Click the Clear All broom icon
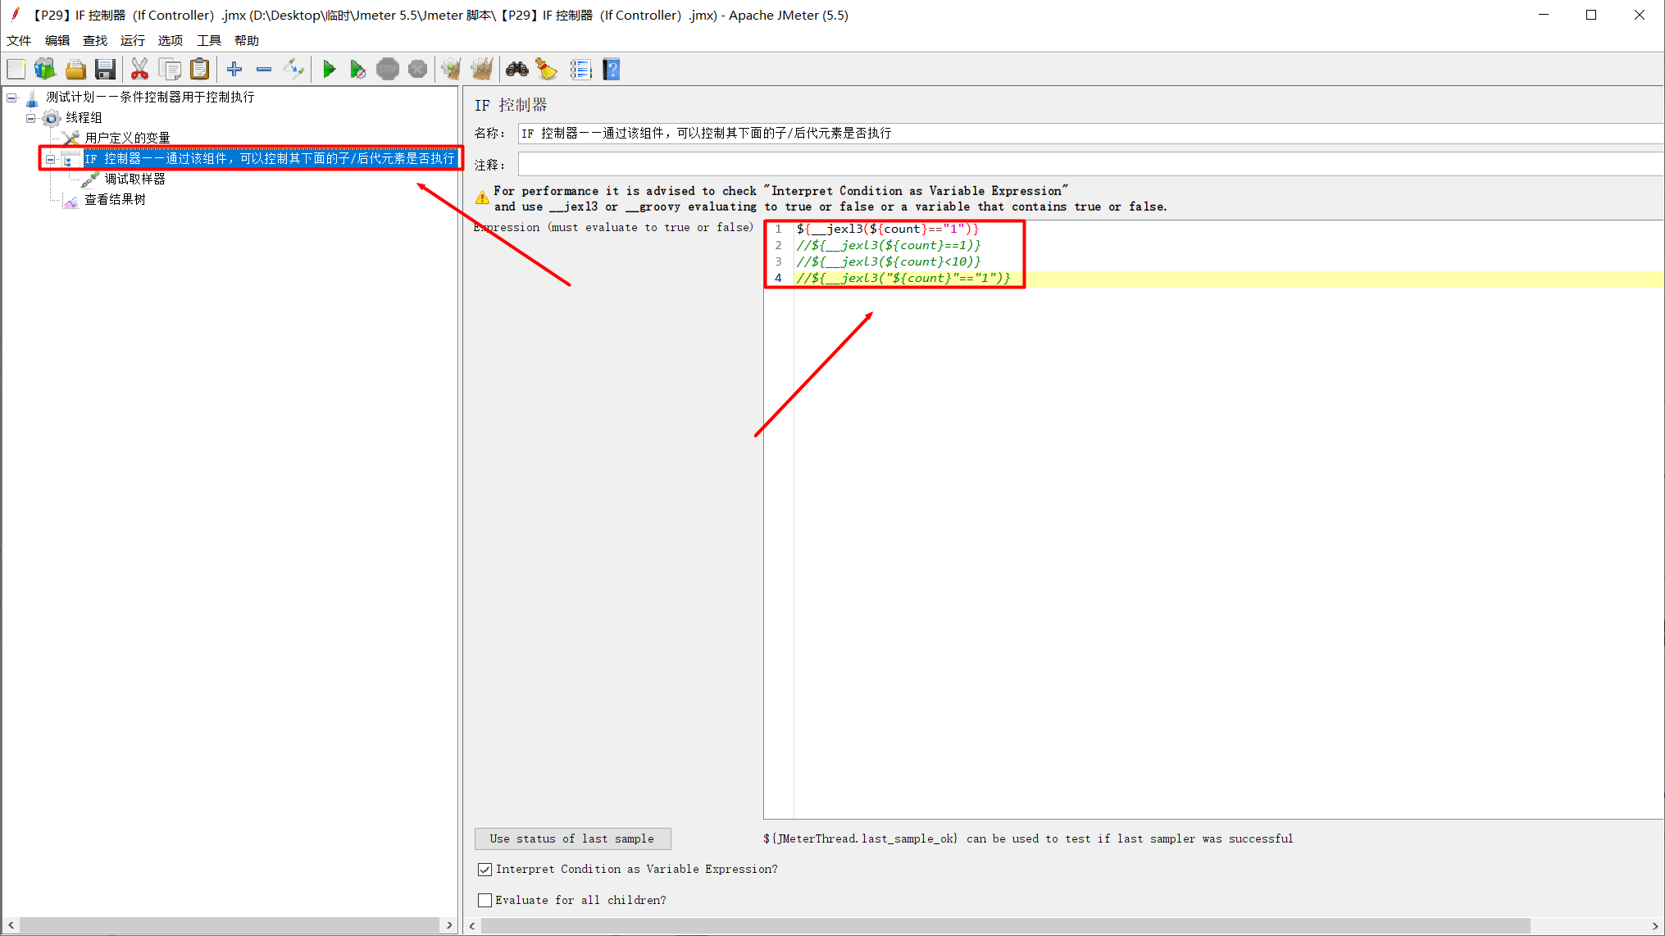 tap(481, 70)
